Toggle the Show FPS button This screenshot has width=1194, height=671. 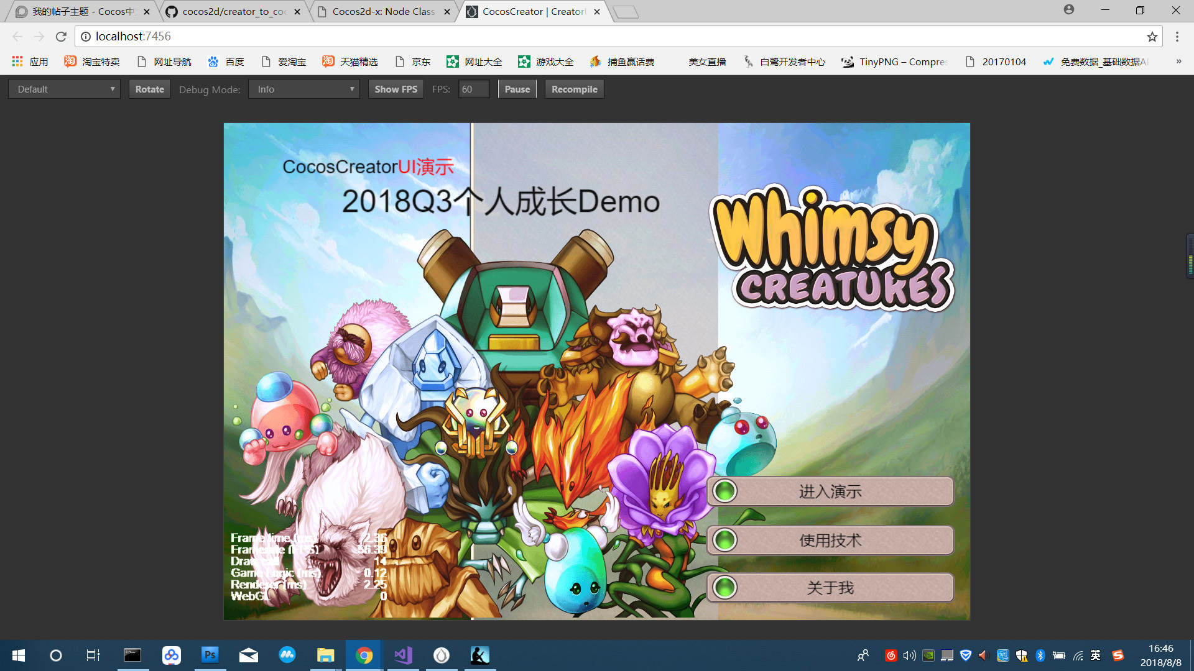pyautogui.click(x=396, y=89)
